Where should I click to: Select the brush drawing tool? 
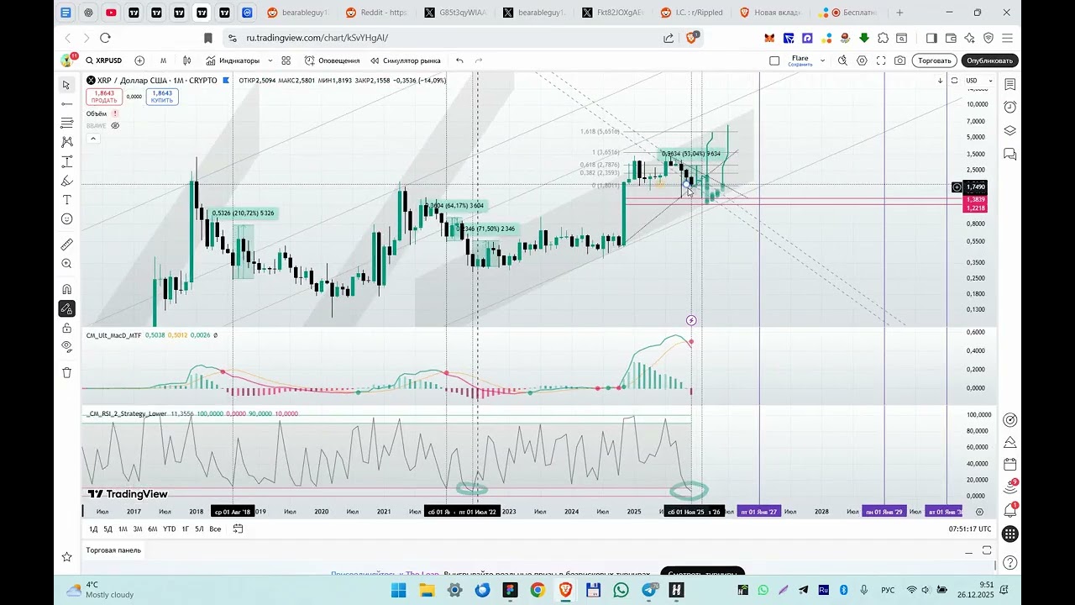point(66,181)
